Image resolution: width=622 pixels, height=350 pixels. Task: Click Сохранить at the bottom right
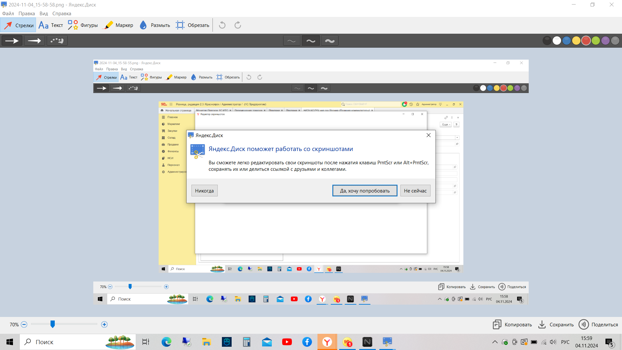pos(556,324)
